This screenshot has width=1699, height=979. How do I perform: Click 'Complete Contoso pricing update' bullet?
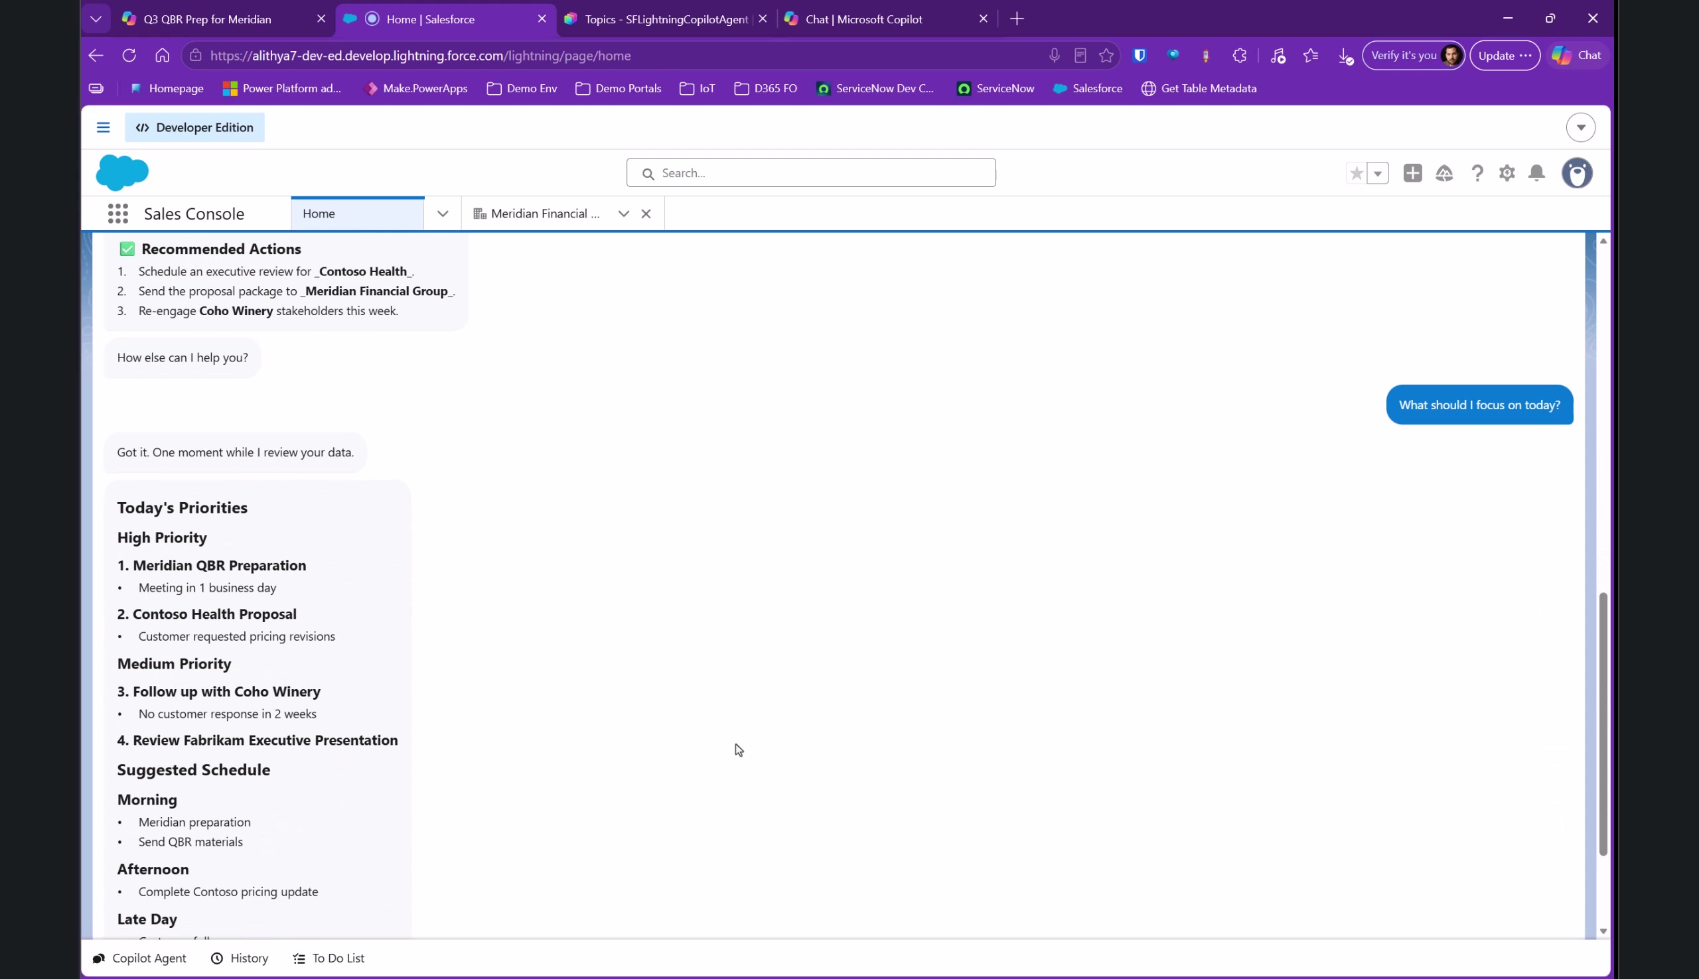click(228, 891)
